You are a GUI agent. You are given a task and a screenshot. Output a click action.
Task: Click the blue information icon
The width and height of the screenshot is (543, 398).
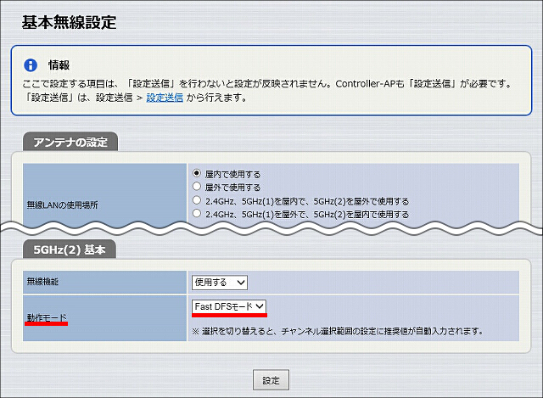pos(31,65)
